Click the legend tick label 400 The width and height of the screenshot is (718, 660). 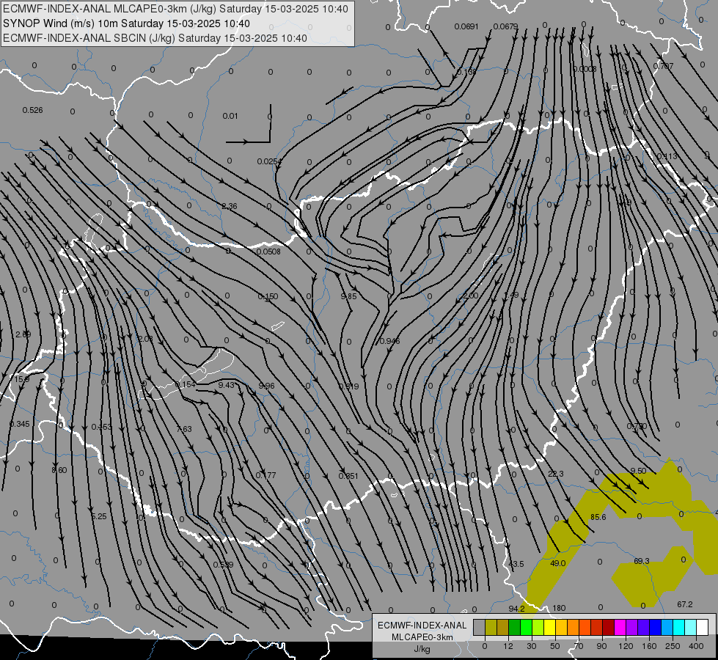click(696, 646)
